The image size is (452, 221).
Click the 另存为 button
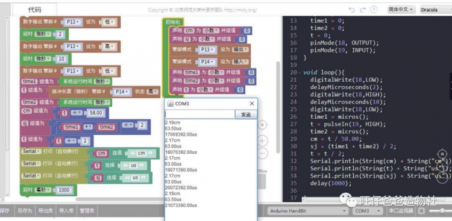(25, 211)
